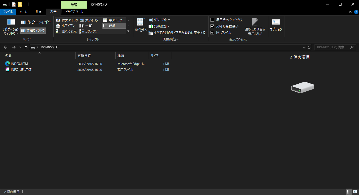Click the search magnifier icon

click(352, 47)
